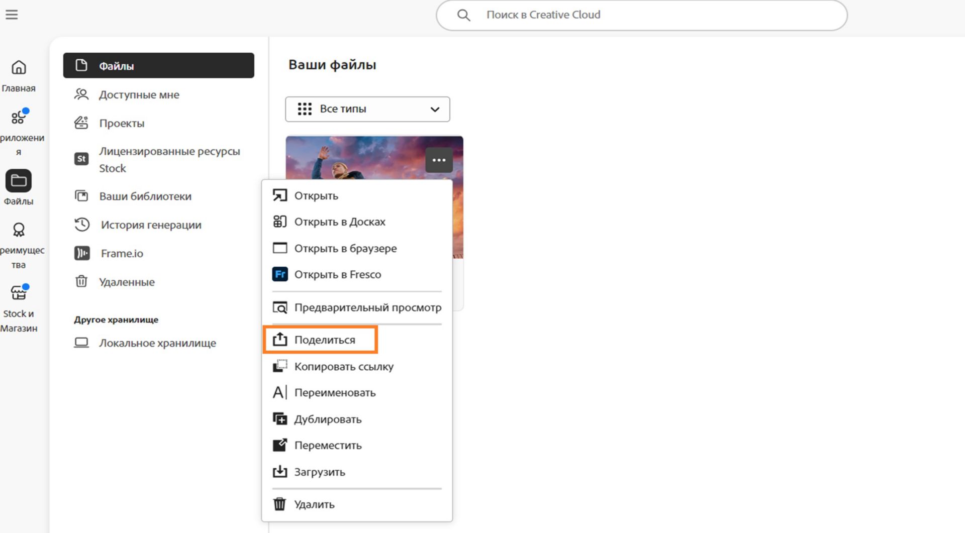The height and width of the screenshot is (533, 965).
Task: Choose Открыть from the context menu
Action: click(x=357, y=195)
